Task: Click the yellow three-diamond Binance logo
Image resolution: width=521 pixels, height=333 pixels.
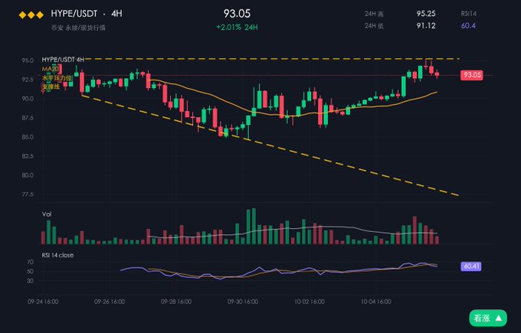Action: (31, 15)
